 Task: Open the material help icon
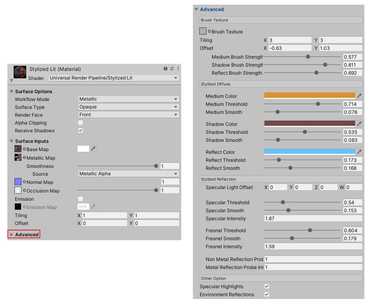point(165,69)
